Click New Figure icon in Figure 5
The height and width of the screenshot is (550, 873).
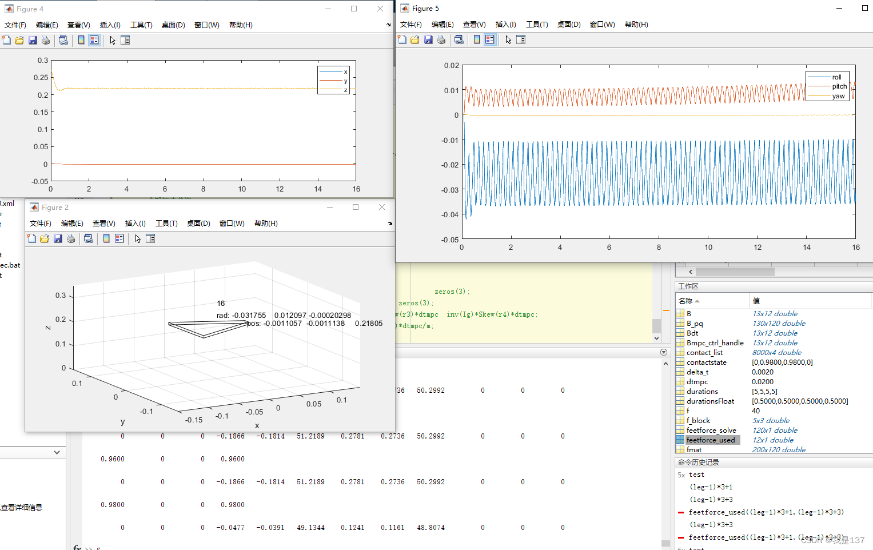click(x=402, y=39)
